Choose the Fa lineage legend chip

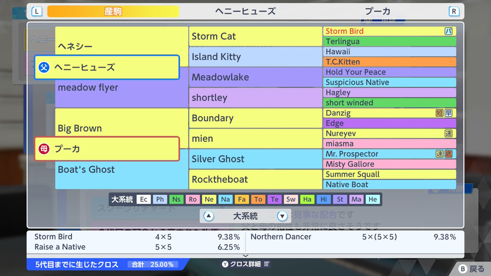[242, 199]
